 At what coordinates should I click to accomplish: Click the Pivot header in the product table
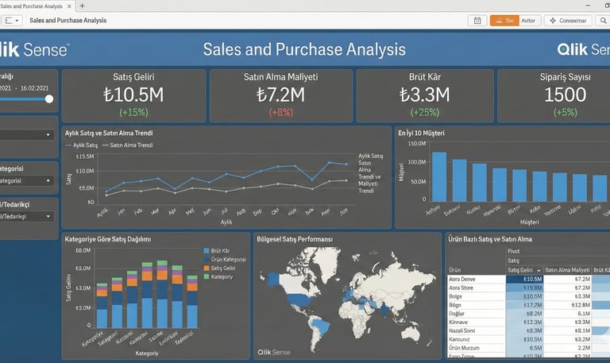[x=514, y=251]
